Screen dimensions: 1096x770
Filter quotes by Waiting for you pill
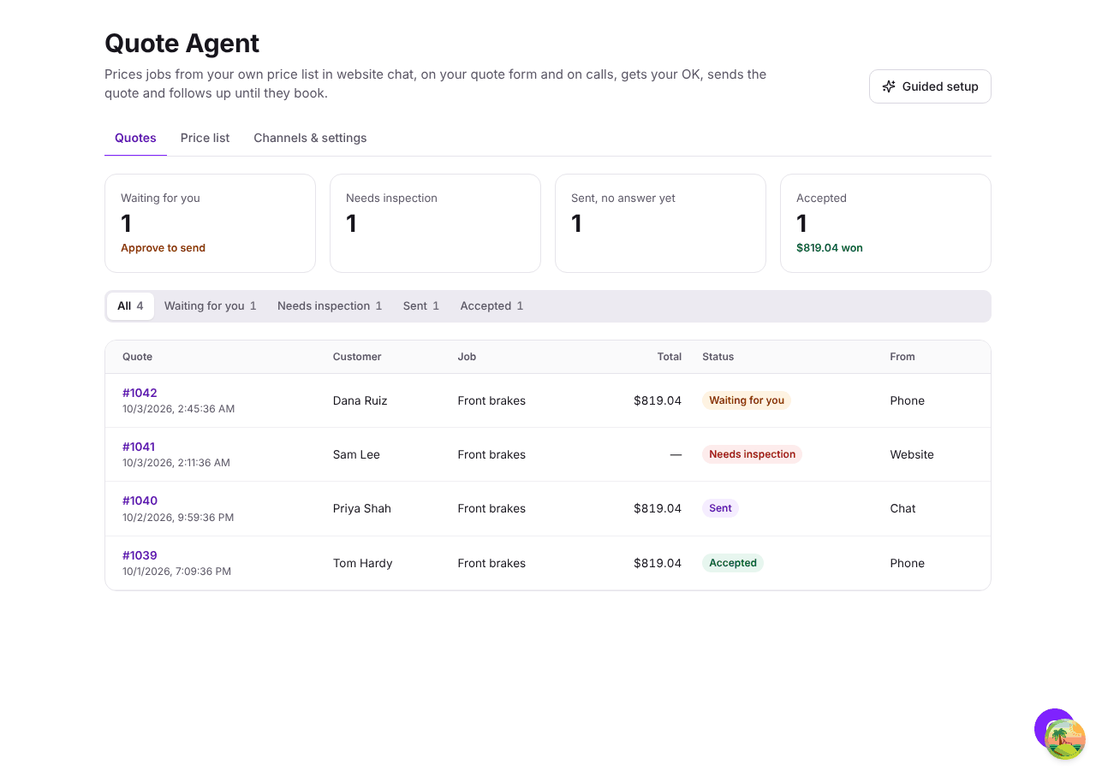click(x=211, y=306)
